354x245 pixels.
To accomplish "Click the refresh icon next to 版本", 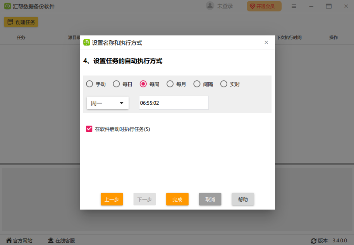I will (314, 241).
